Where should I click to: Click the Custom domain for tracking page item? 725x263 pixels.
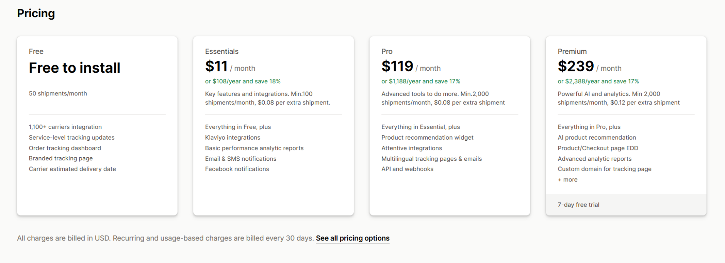click(x=604, y=169)
